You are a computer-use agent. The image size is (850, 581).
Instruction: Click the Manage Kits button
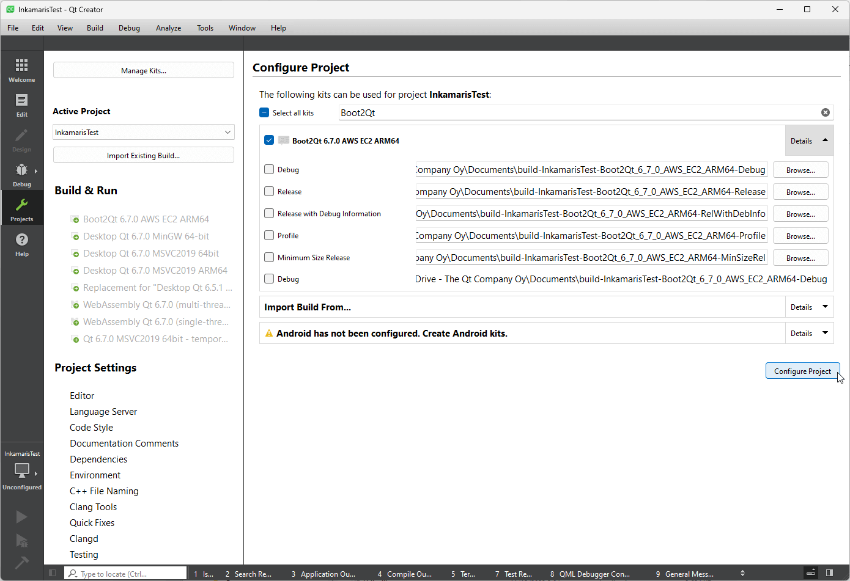[143, 70]
